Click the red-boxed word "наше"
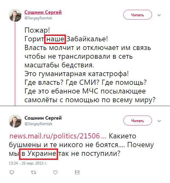Image resolution: width=170 pixels, height=183 pixels. click(55, 39)
